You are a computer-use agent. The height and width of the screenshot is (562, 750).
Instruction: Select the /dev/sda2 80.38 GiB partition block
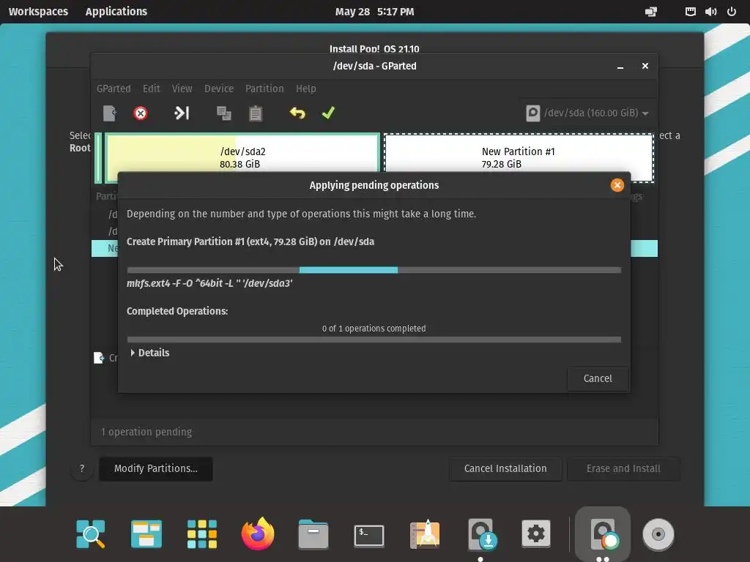242,158
